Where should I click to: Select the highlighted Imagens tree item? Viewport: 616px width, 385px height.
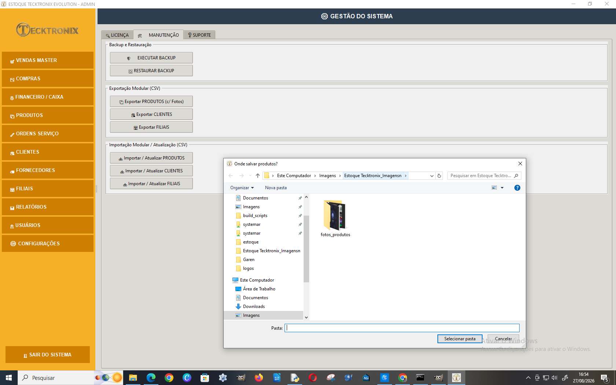pos(264,315)
